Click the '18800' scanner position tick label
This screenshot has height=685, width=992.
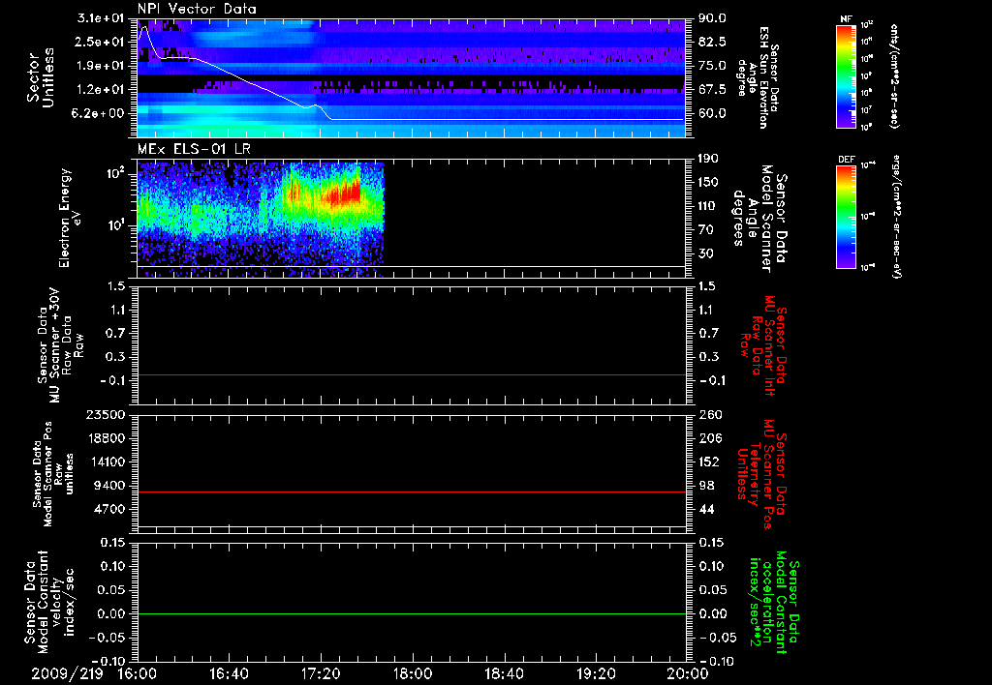coord(105,438)
